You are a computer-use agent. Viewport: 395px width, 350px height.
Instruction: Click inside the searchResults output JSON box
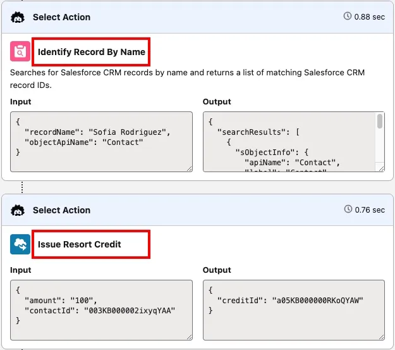(x=288, y=142)
